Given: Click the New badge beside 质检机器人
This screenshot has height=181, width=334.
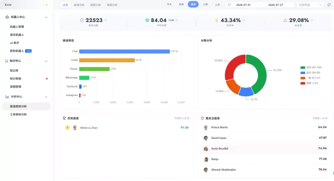Looking at the screenshot, I should coord(28,51).
